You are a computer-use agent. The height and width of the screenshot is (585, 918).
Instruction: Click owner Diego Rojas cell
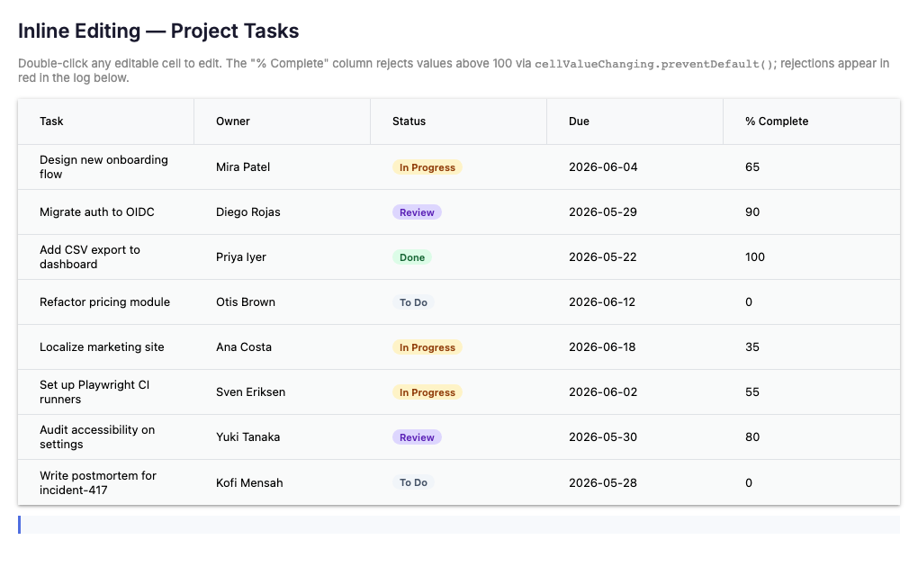point(283,212)
